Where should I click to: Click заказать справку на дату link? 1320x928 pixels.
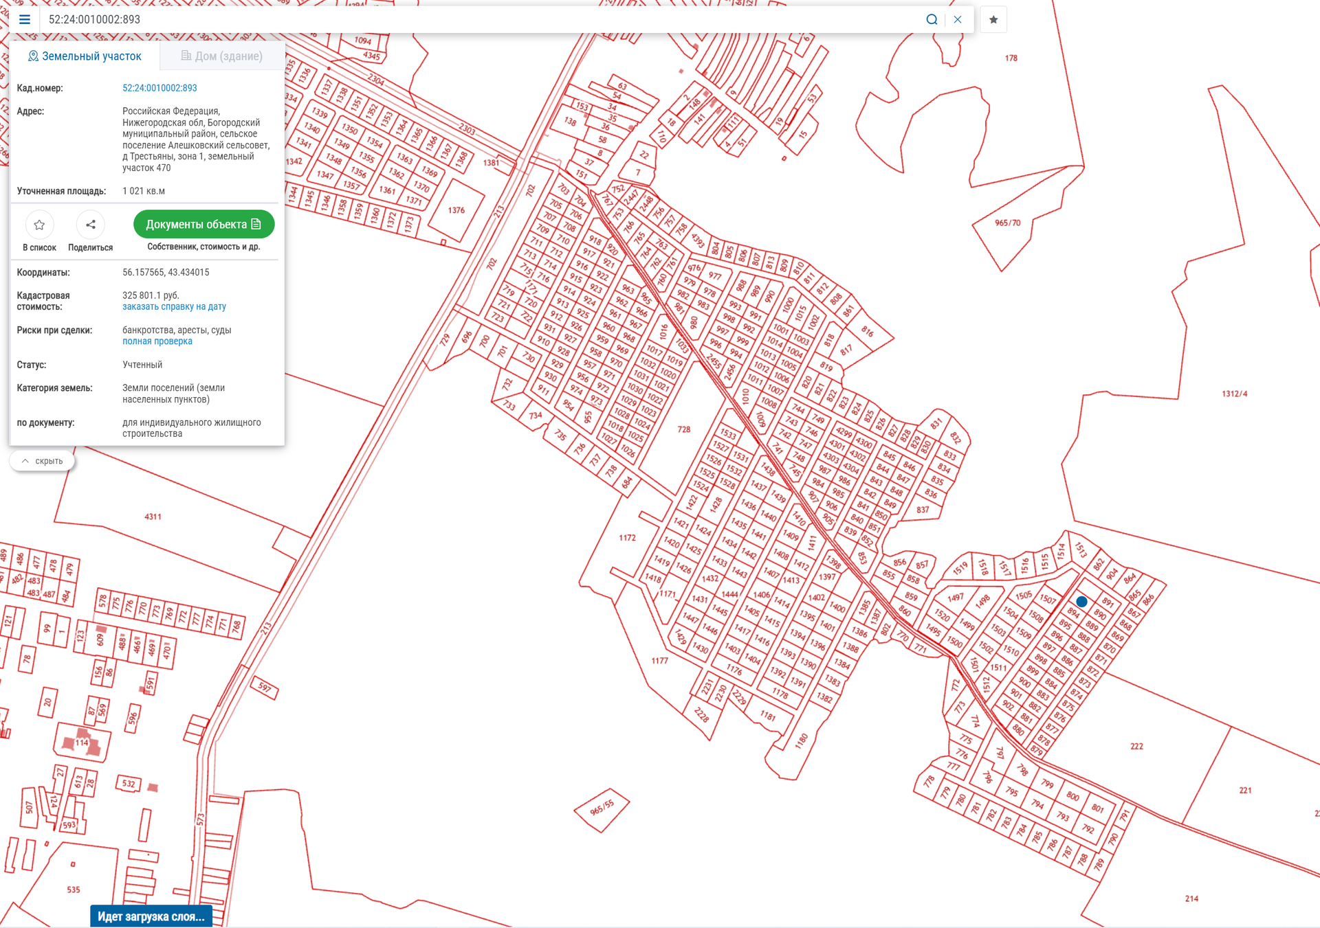click(174, 306)
